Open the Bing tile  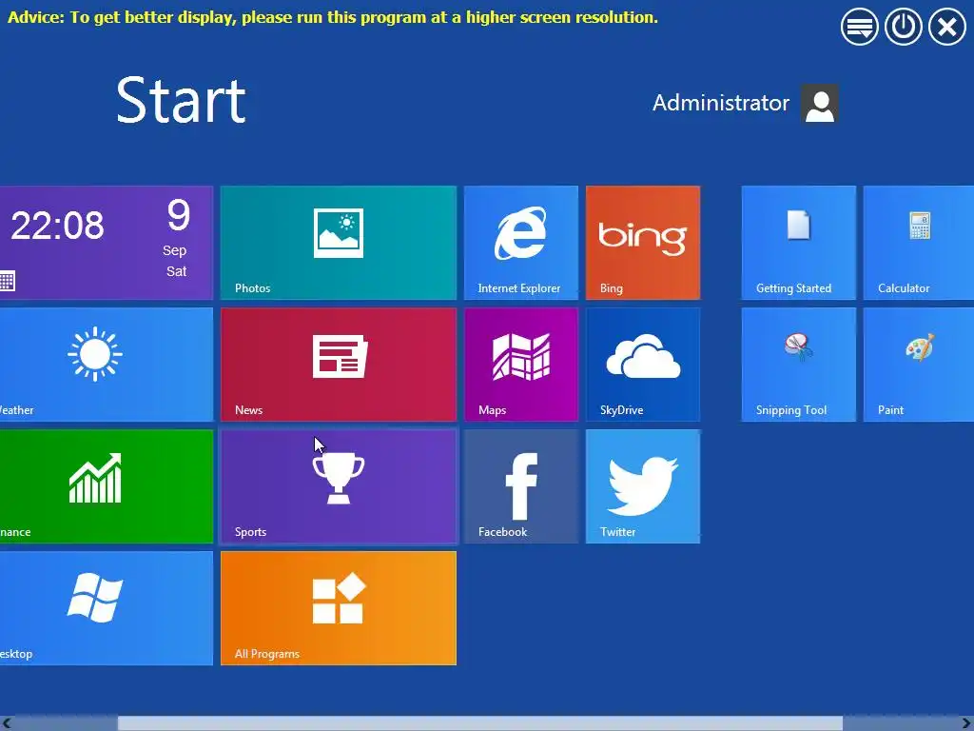(643, 243)
